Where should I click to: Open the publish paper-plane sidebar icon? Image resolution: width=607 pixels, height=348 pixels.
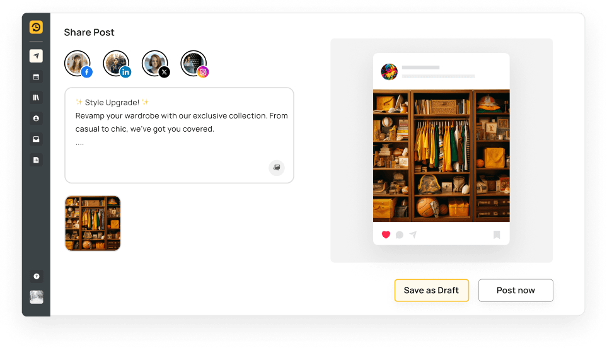pyautogui.click(x=36, y=56)
